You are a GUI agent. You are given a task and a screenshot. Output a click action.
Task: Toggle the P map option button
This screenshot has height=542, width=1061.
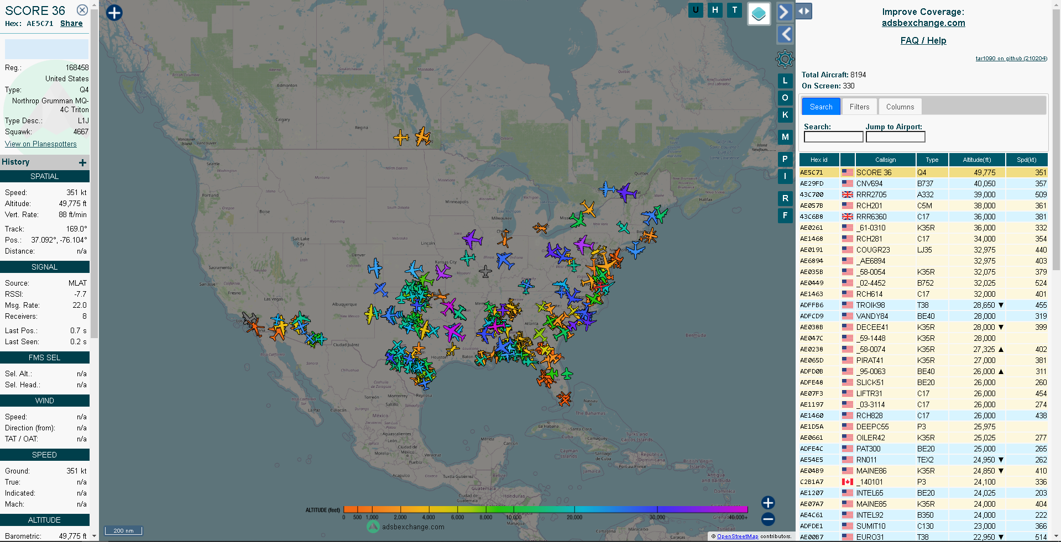[x=785, y=159]
